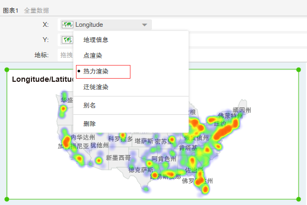This screenshot has height=205, width=307.
Task: Click the Longitude field pill
Action: (106, 25)
